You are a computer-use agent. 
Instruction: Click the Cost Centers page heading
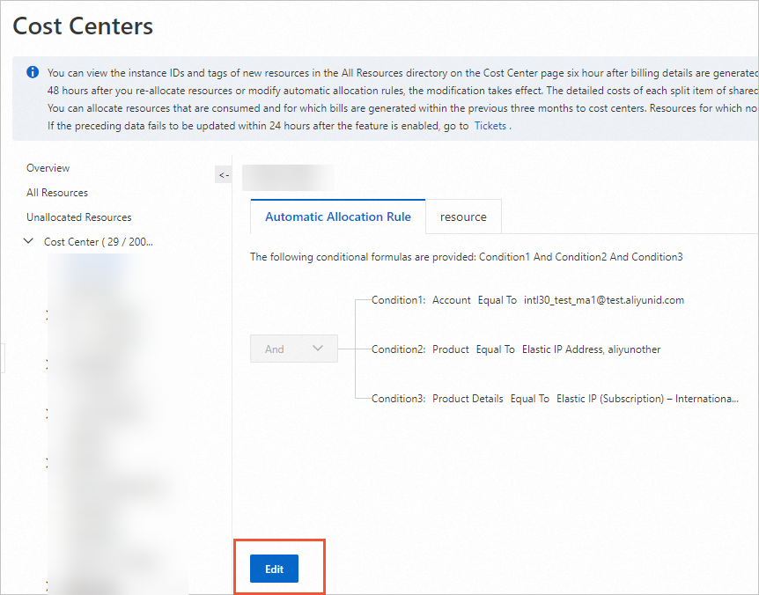pos(83,26)
